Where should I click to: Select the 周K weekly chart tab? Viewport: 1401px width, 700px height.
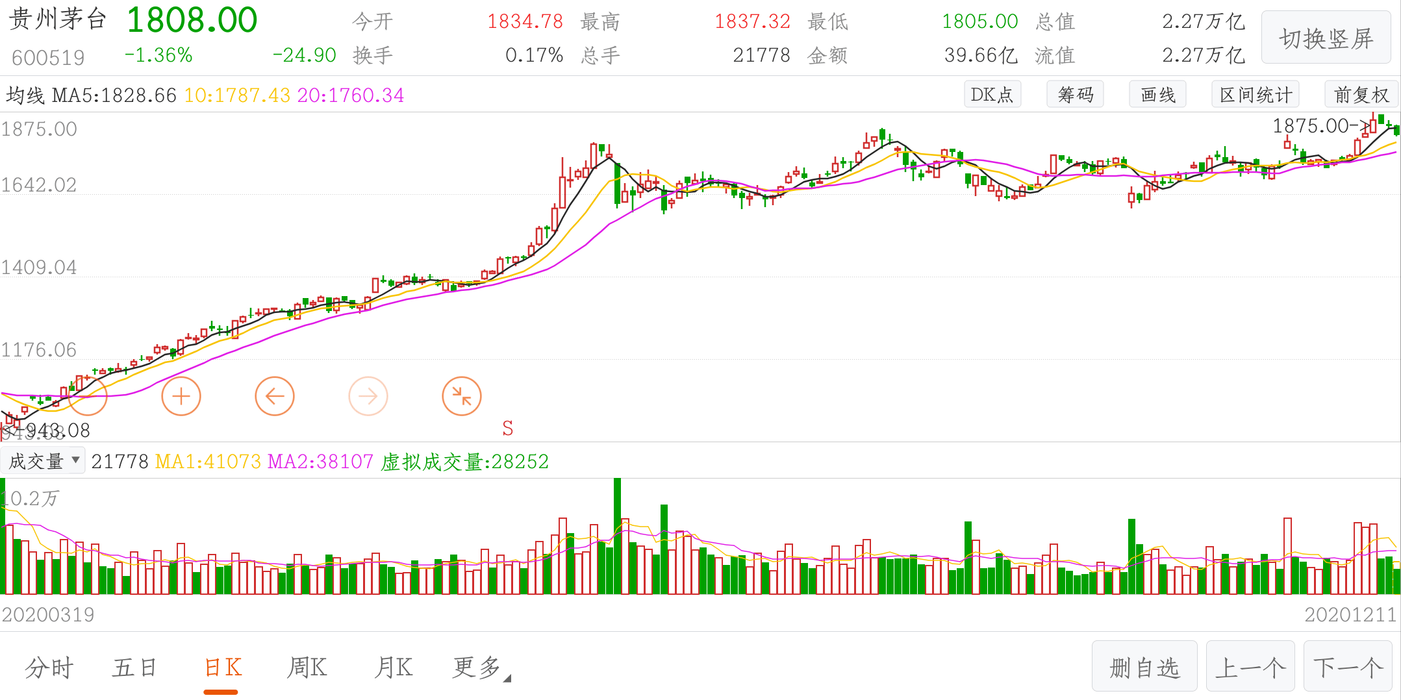point(307,668)
